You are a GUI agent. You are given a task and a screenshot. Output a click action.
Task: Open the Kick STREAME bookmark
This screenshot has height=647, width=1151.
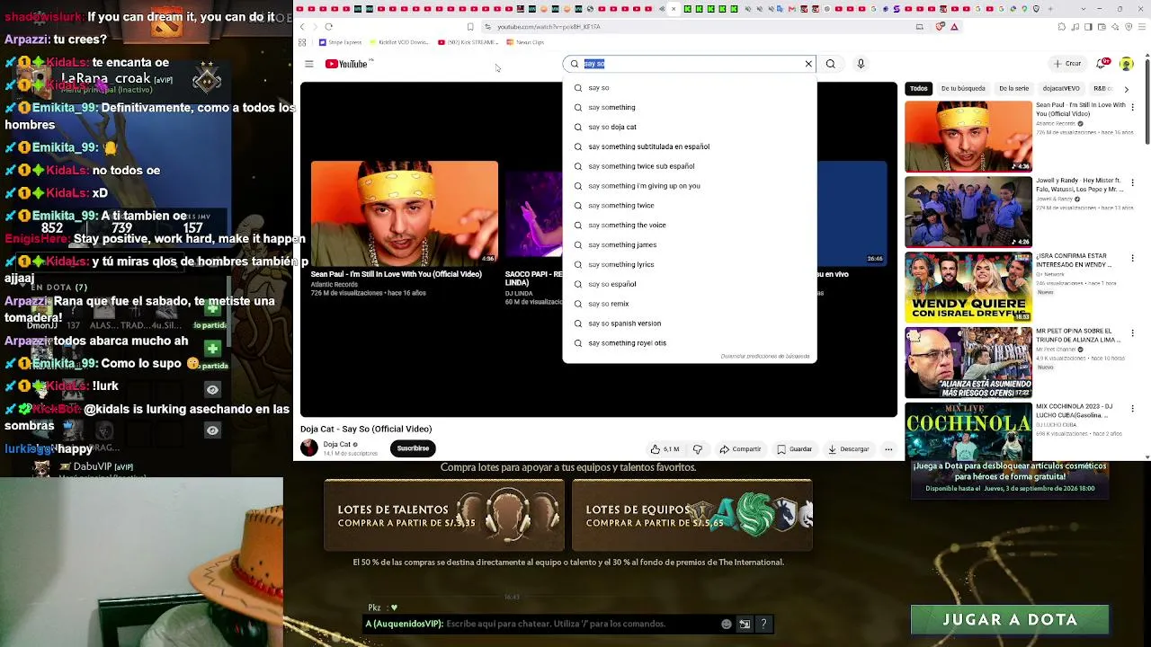coord(467,42)
